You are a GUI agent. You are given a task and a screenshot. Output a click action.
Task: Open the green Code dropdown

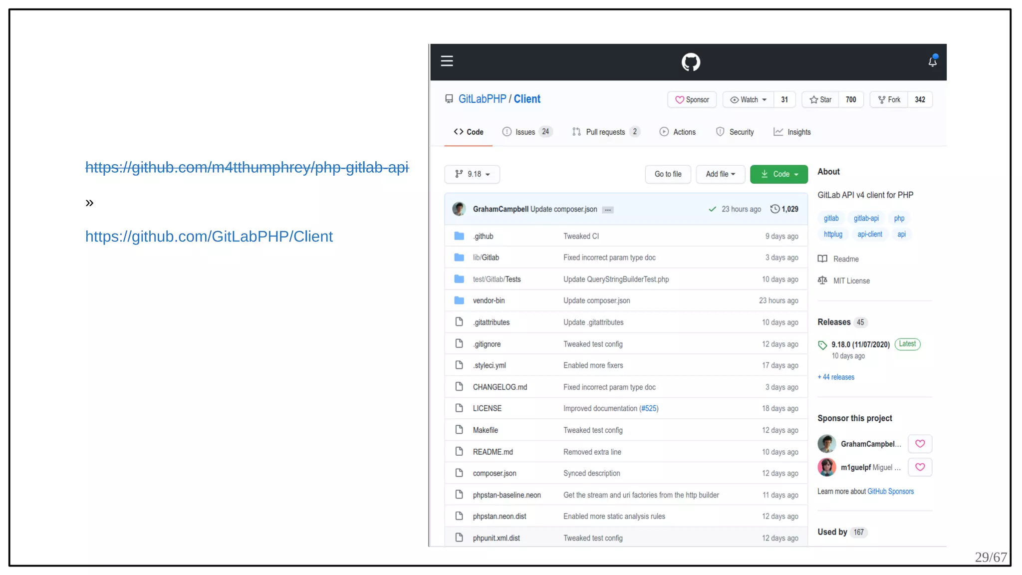point(778,174)
